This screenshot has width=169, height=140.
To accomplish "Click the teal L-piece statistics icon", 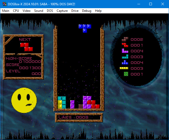I will pyautogui.click(x=125, y=57).
